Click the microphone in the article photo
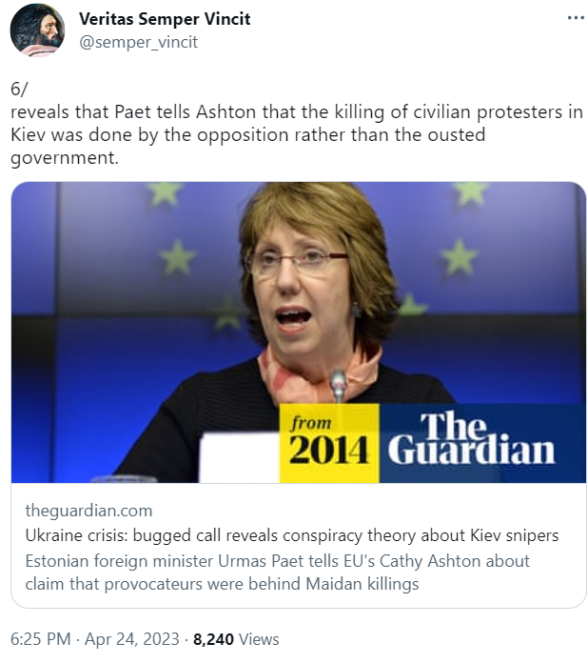The image size is (588, 663). pos(338,386)
